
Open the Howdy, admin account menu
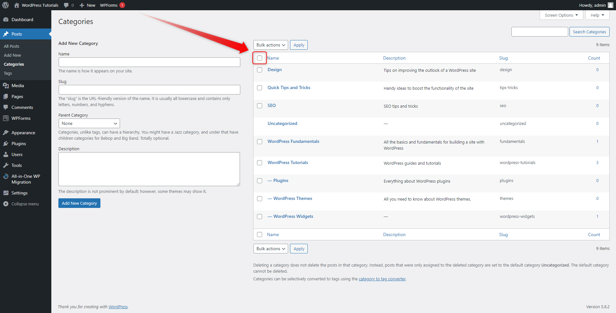pos(596,5)
